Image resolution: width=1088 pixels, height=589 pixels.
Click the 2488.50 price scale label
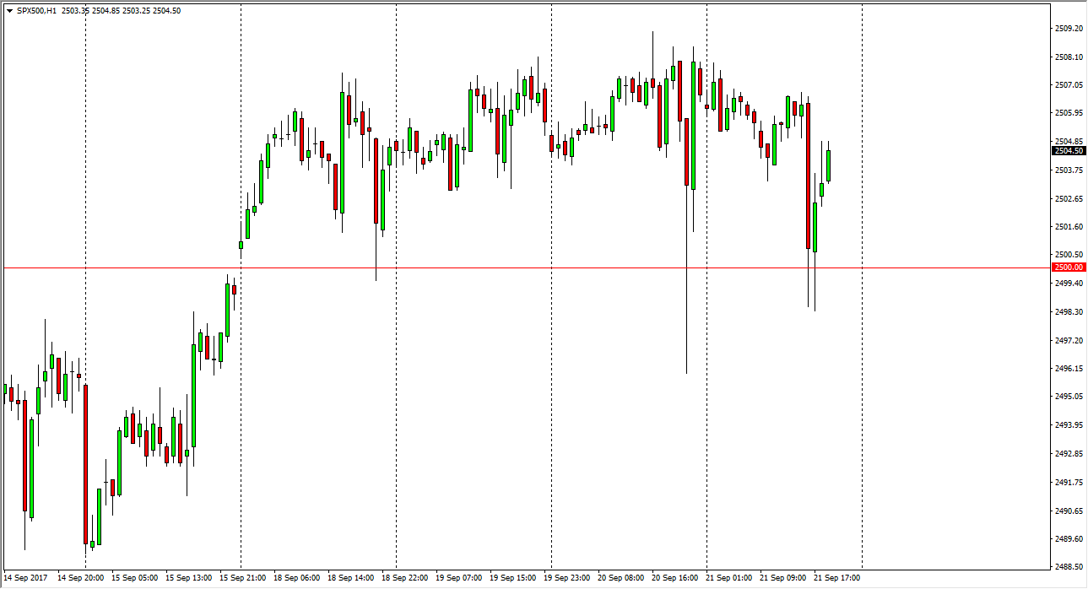pyautogui.click(x=1069, y=567)
